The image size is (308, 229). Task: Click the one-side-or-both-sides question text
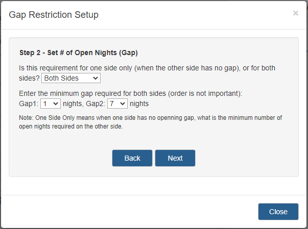147,73
